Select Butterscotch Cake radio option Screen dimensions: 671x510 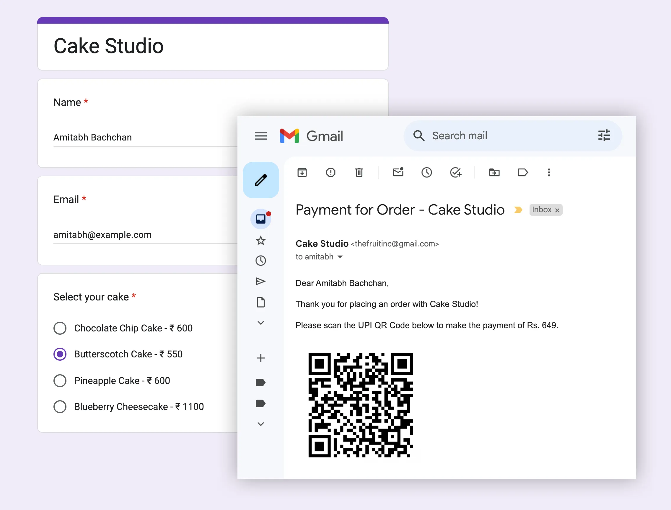(x=60, y=354)
